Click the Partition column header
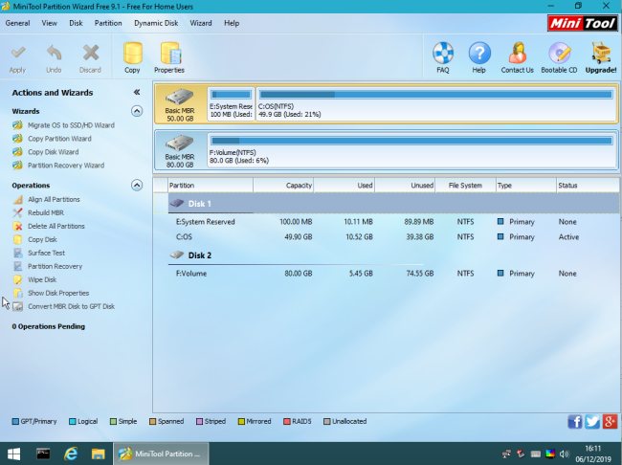The image size is (622, 465). click(x=211, y=186)
